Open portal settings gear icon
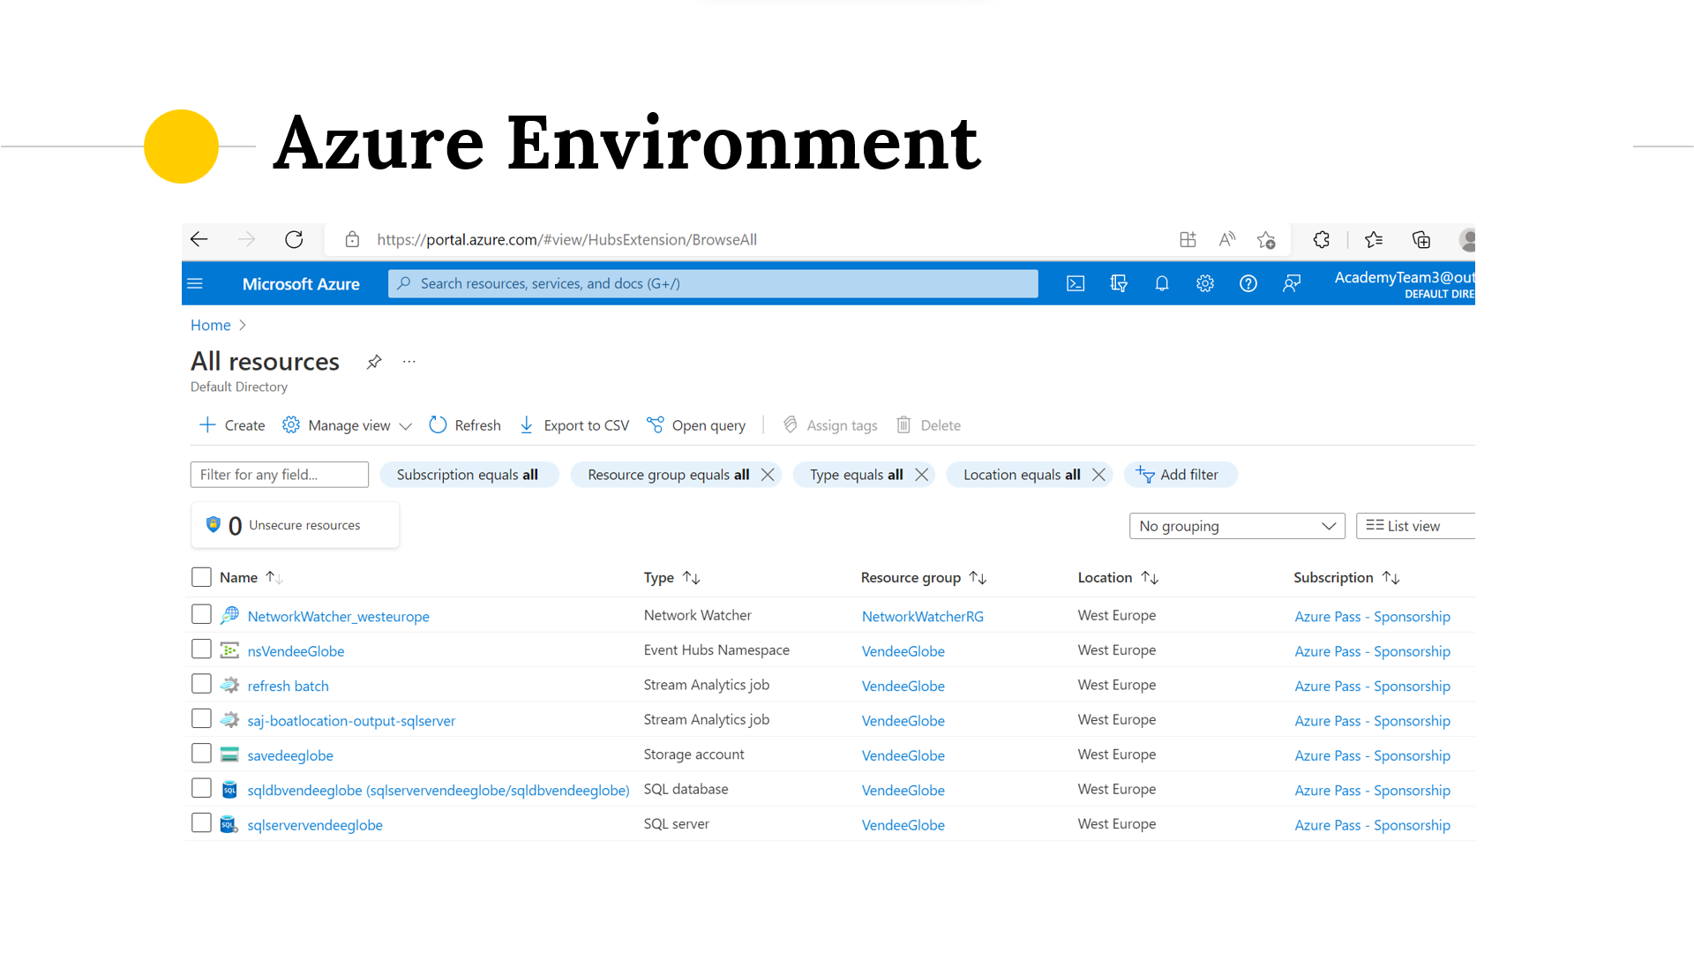Screen dimensions: 1694x953 1205,283
